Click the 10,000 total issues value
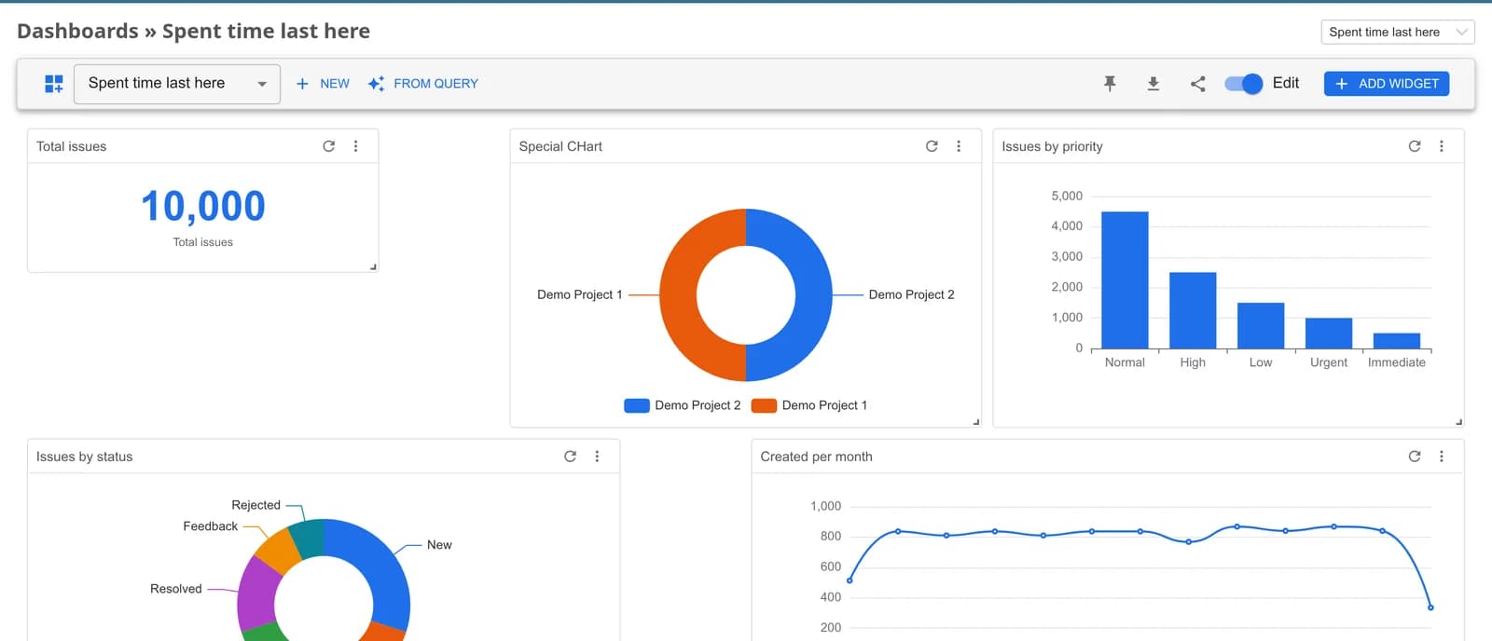 (x=203, y=206)
